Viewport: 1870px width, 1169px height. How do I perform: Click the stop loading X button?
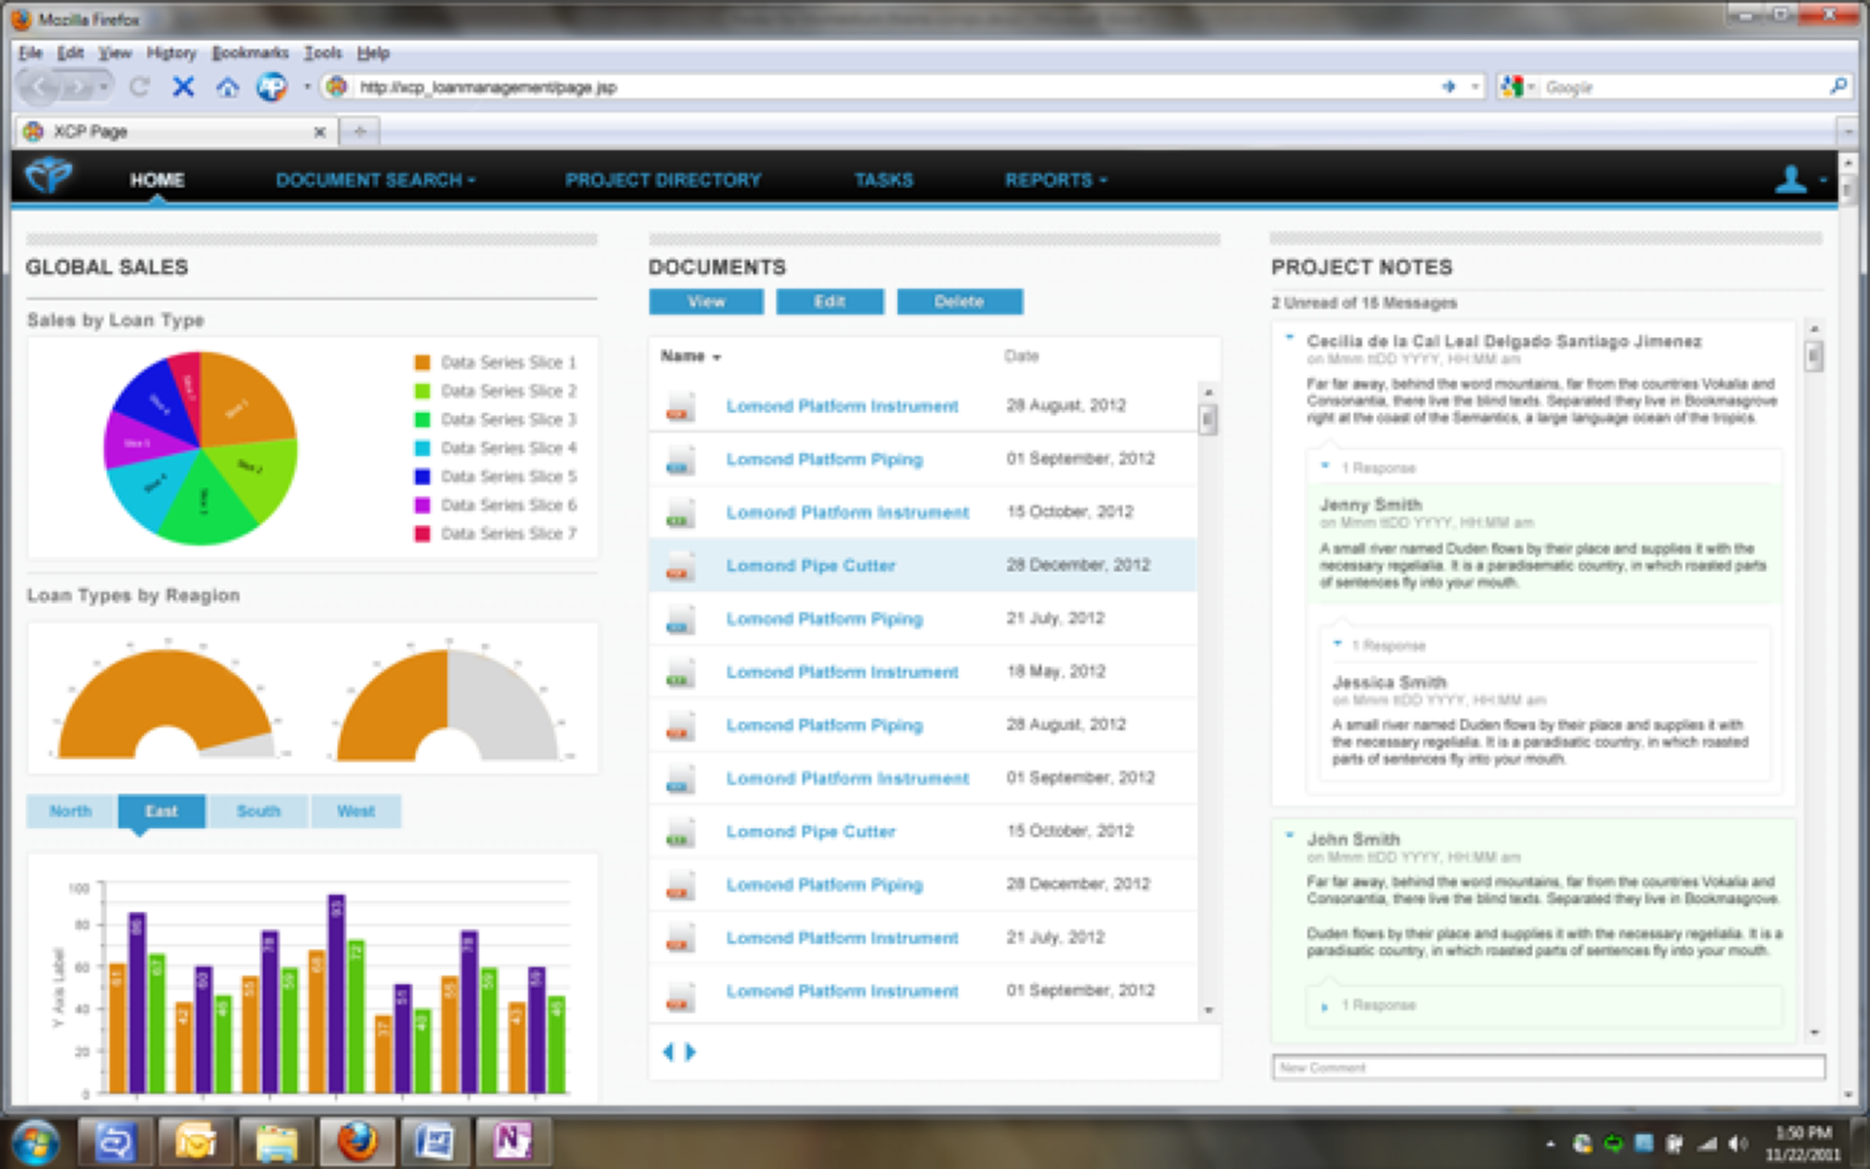tap(183, 88)
